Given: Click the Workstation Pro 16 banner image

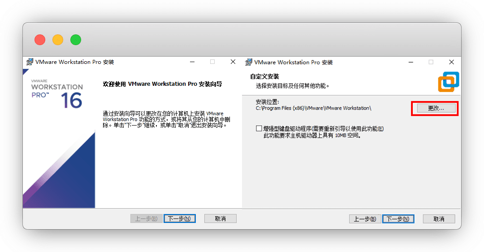Looking at the screenshot, I should click(59, 139).
